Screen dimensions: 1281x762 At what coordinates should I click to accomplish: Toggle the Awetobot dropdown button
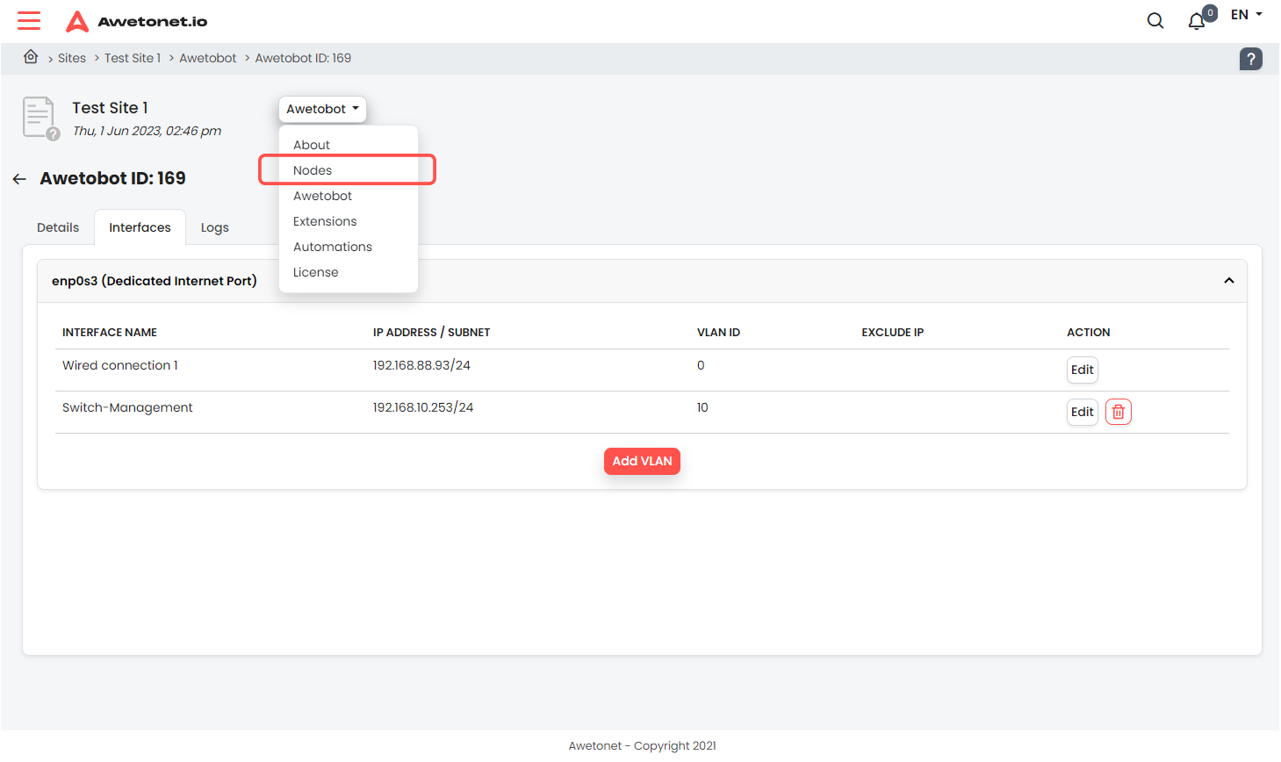coord(322,109)
